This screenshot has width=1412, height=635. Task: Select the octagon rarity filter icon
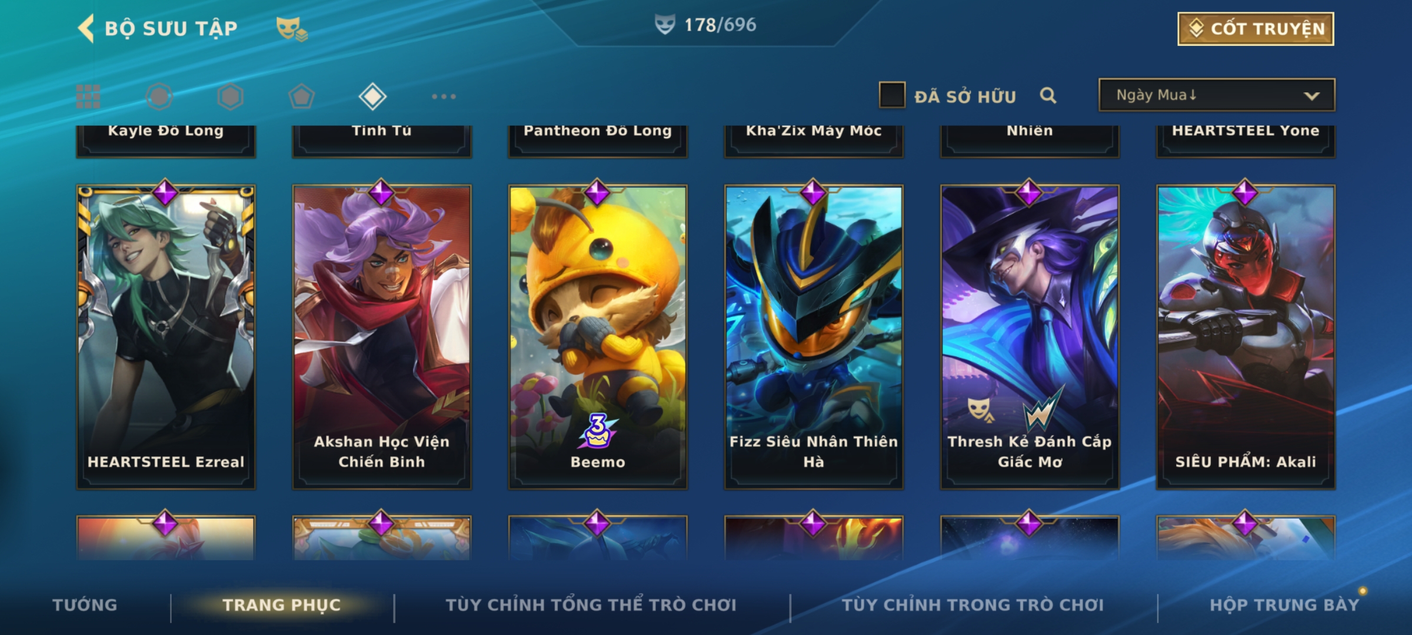point(159,96)
